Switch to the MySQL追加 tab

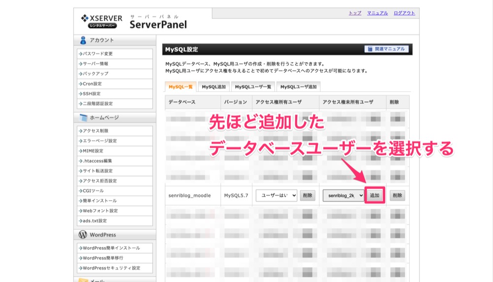(214, 87)
